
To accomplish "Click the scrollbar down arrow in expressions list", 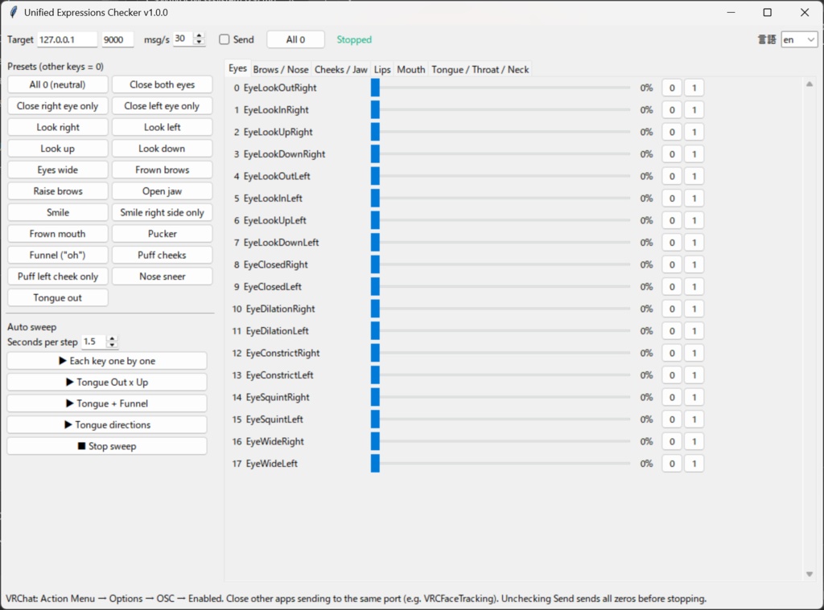I will [810, 574].
